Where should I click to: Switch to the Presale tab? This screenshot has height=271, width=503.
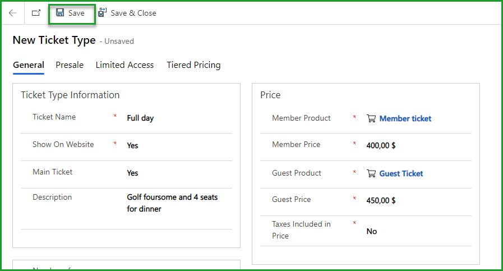(70, 65)
